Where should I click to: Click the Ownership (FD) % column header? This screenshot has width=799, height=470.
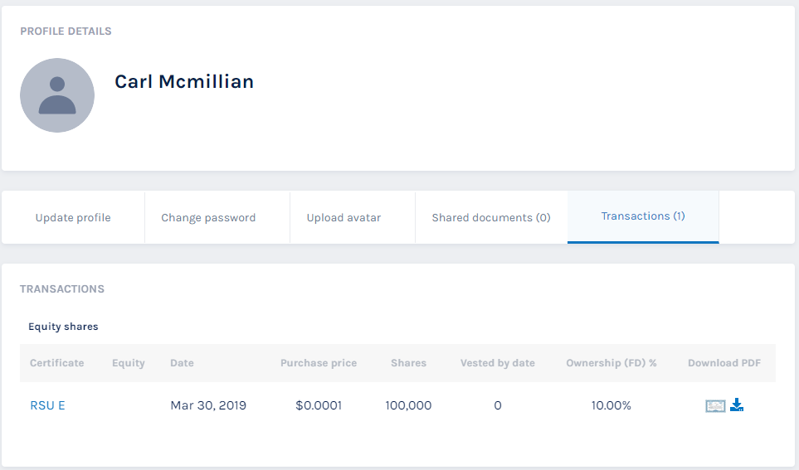(x=611, y=363)
